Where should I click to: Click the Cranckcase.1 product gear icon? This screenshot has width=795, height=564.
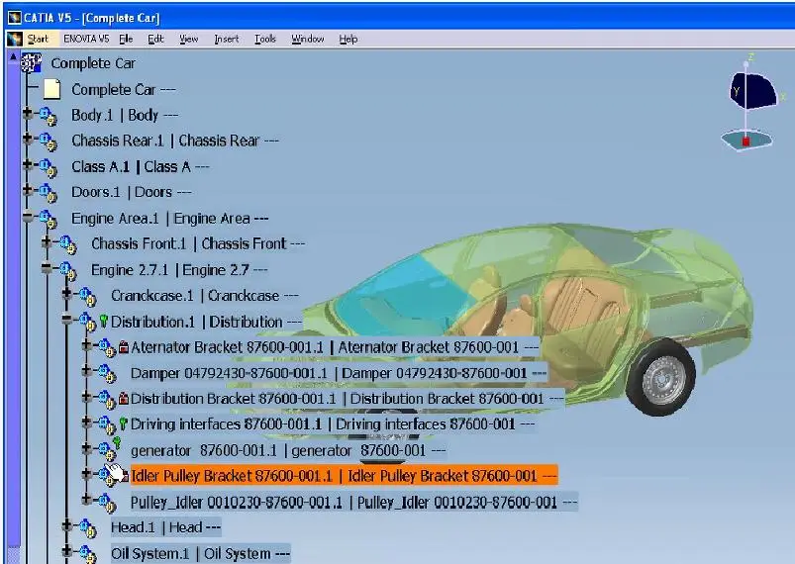point(88,297)
